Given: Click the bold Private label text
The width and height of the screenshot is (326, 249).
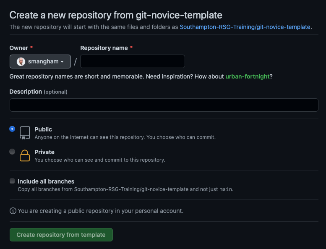Looking at the screenshot, I should 44,152.
